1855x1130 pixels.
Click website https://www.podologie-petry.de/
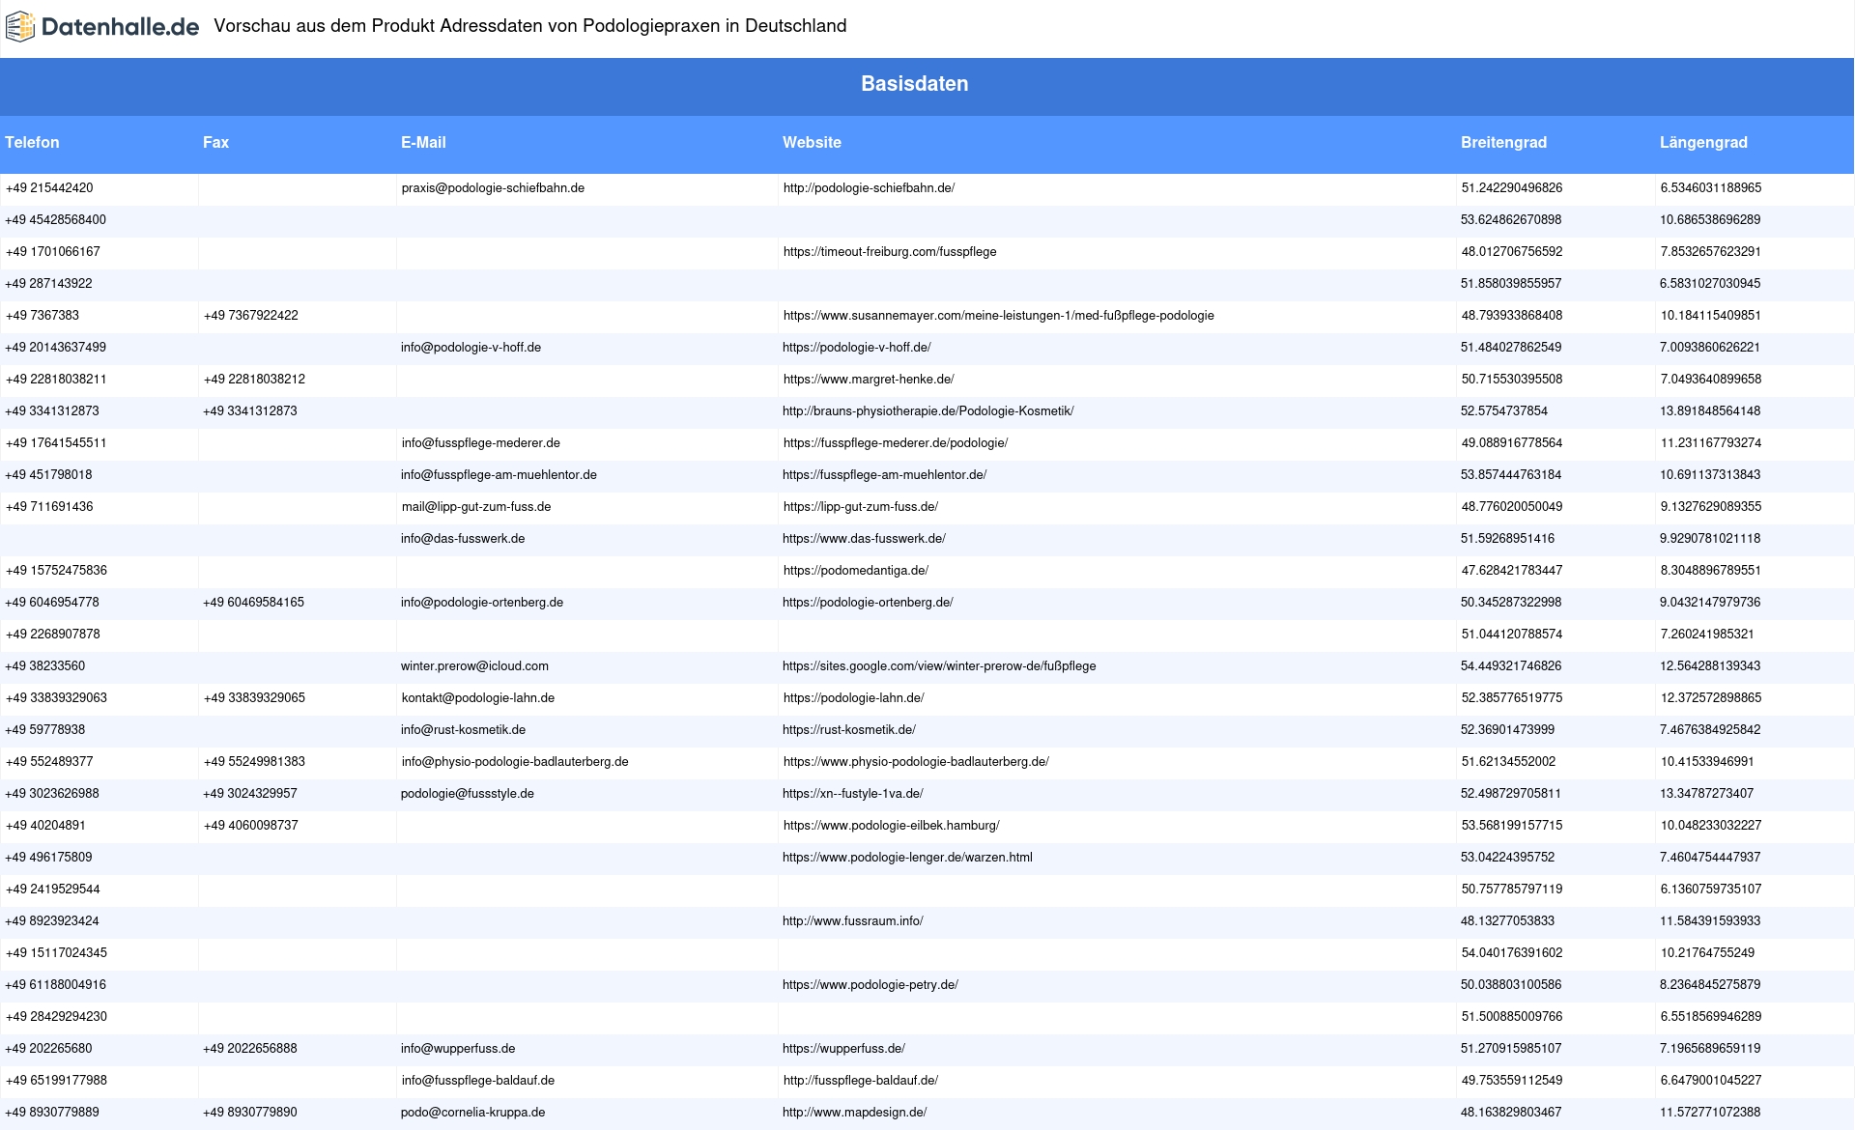point(870,985)
